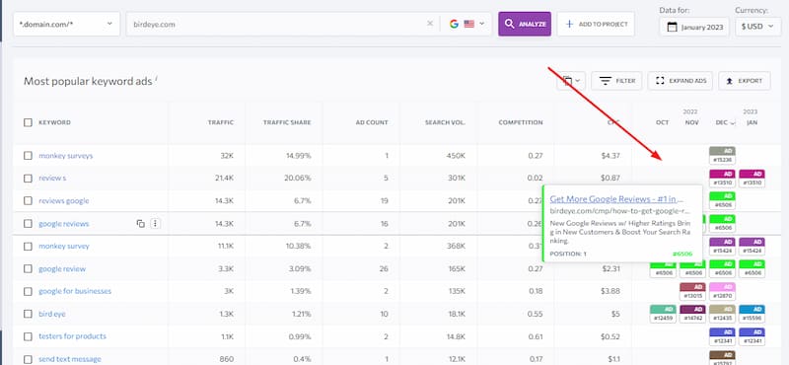Open the January 2023 date picker
Image resolution: width=789 pixels, height=365 pixels.
[694, 27]
